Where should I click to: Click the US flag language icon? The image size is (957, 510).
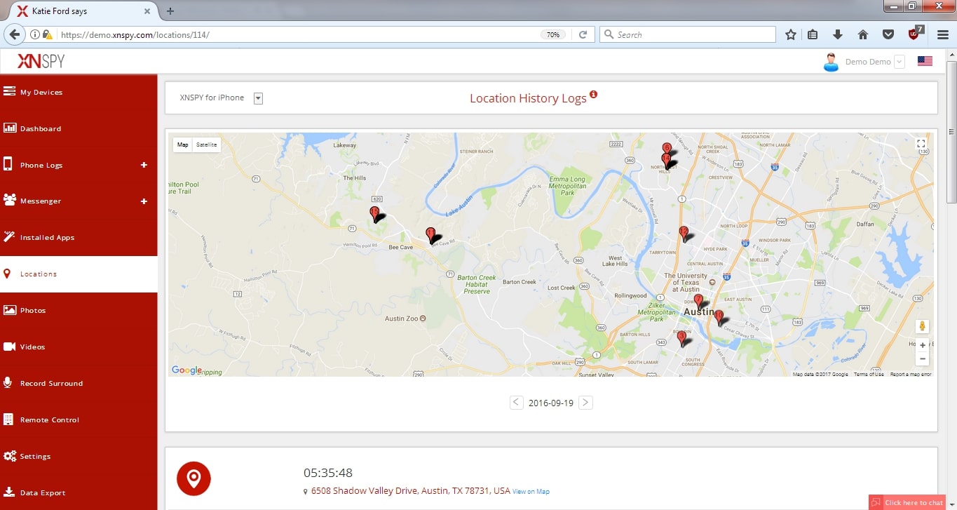(x=925, y=61)
